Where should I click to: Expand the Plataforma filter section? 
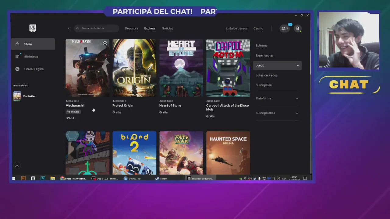coord(277,98)
